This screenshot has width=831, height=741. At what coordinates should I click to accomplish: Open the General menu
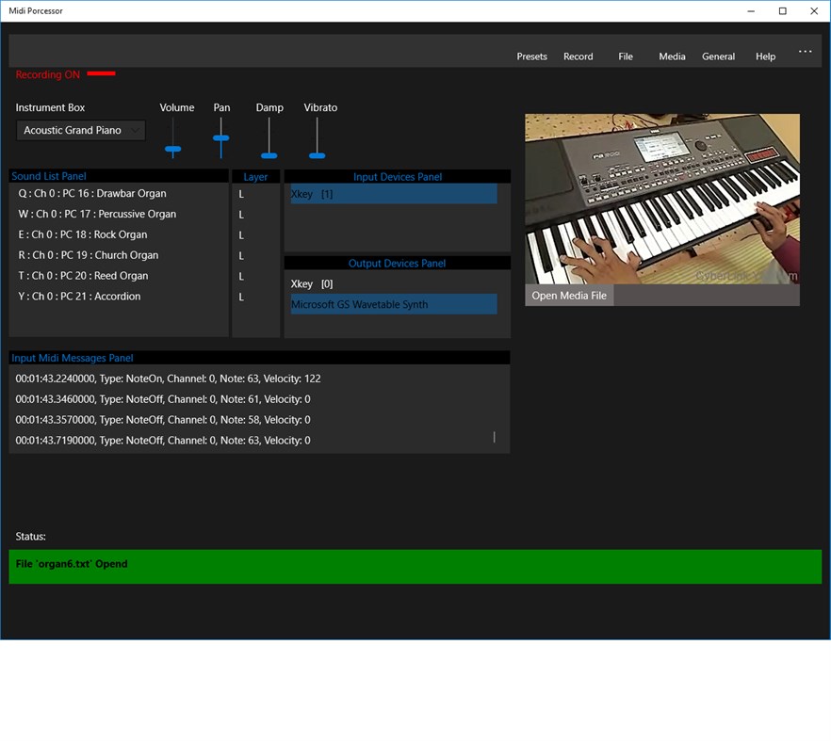[718, 56]
